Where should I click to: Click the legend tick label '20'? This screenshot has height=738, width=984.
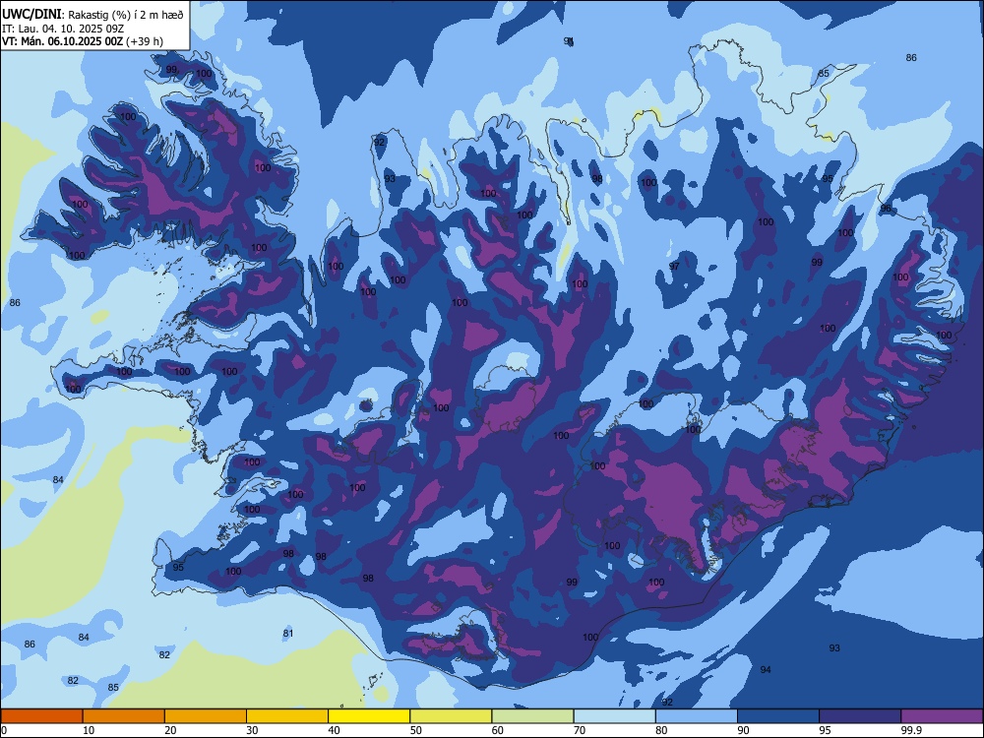tap(170, 730)
